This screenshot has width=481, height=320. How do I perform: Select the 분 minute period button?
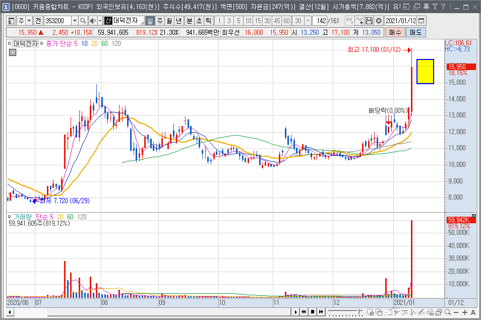point(190,21)
